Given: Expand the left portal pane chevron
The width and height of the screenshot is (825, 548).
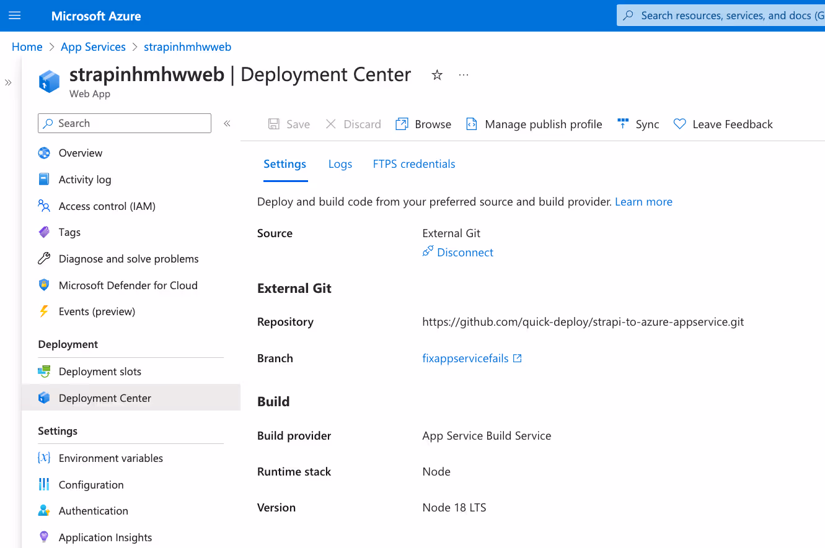Looking at the screenshot, I should [8, 82].
